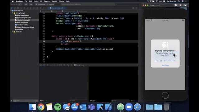The image size is (199, 112).
Task: Open Google Chrome from the Dock
Action: 41,107
